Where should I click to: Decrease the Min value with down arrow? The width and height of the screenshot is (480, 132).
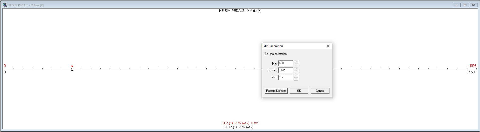[x=296, y=65]
